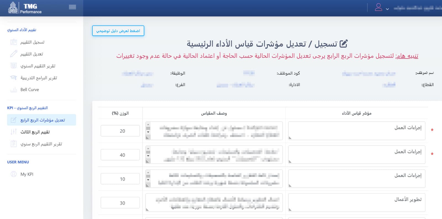Click scroll-up arrow in second description box
The height and width of the screenshot is (219, 442).
pos(148,148)
